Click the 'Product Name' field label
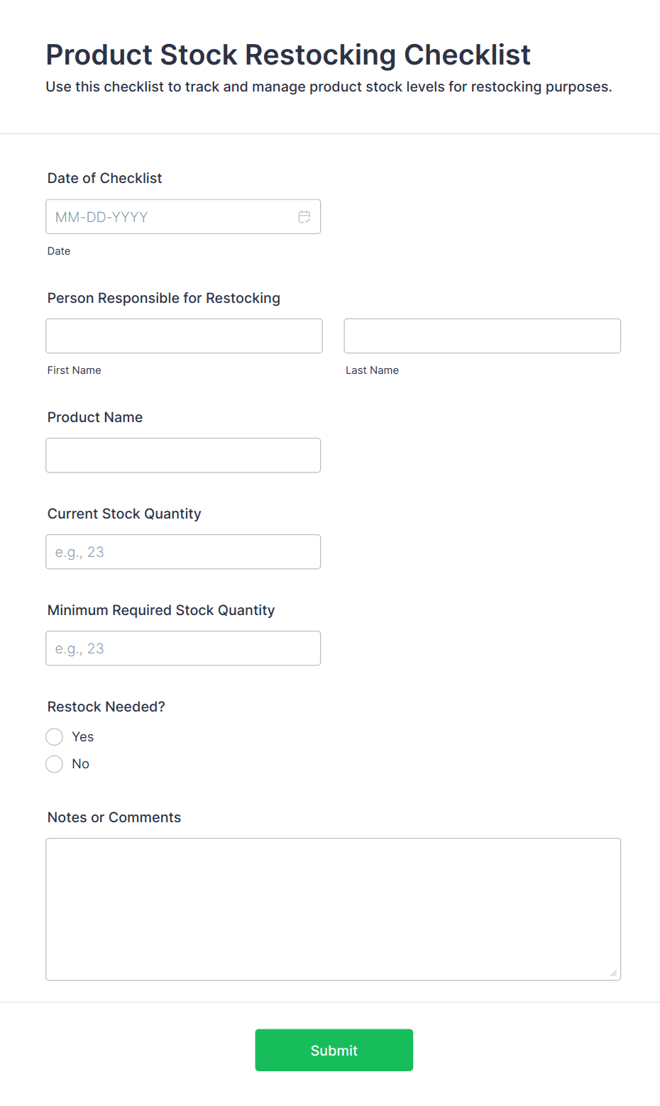 [x=95, y=417]
